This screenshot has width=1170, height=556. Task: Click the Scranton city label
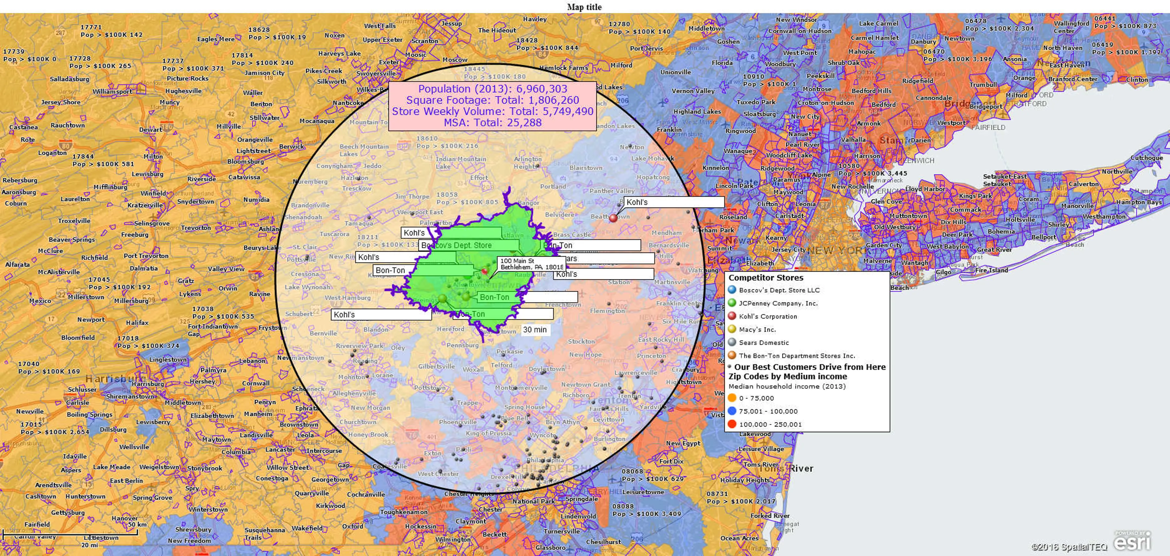[x=425, y=41]
